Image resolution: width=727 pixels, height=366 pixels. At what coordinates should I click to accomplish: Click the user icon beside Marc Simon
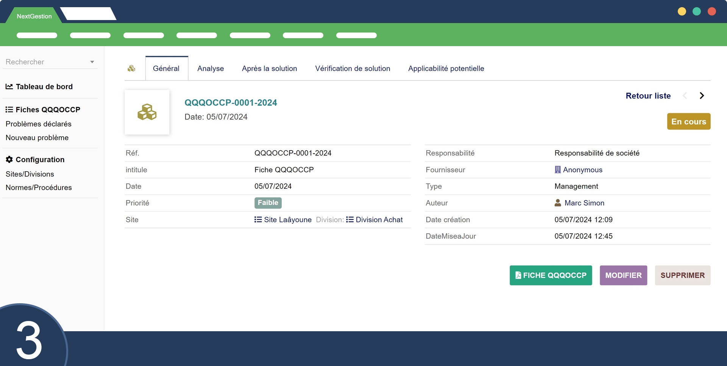(558, 203)
